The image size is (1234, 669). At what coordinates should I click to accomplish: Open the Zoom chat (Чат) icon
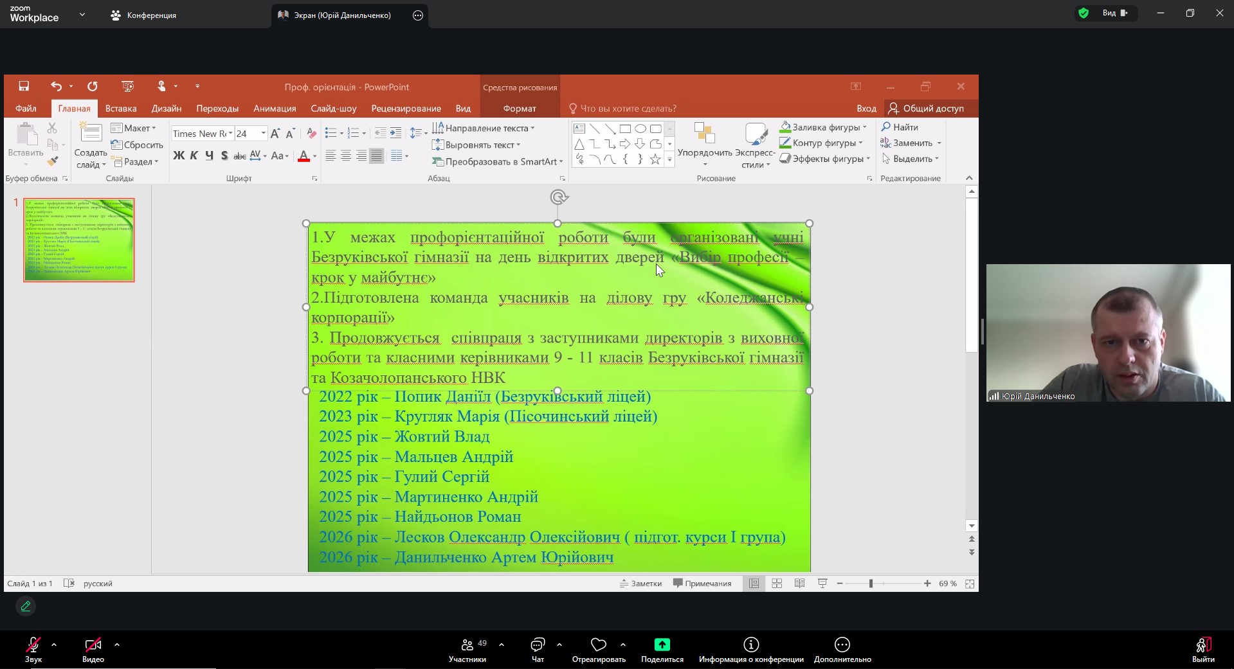click(538, 645)
